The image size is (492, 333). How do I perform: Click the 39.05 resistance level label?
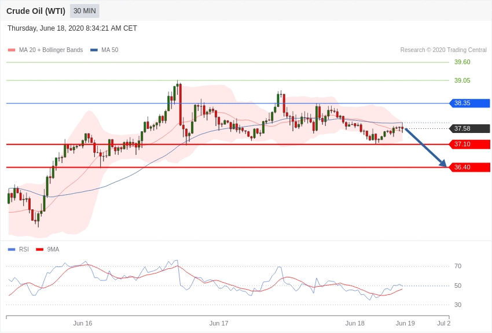(462, 80)
